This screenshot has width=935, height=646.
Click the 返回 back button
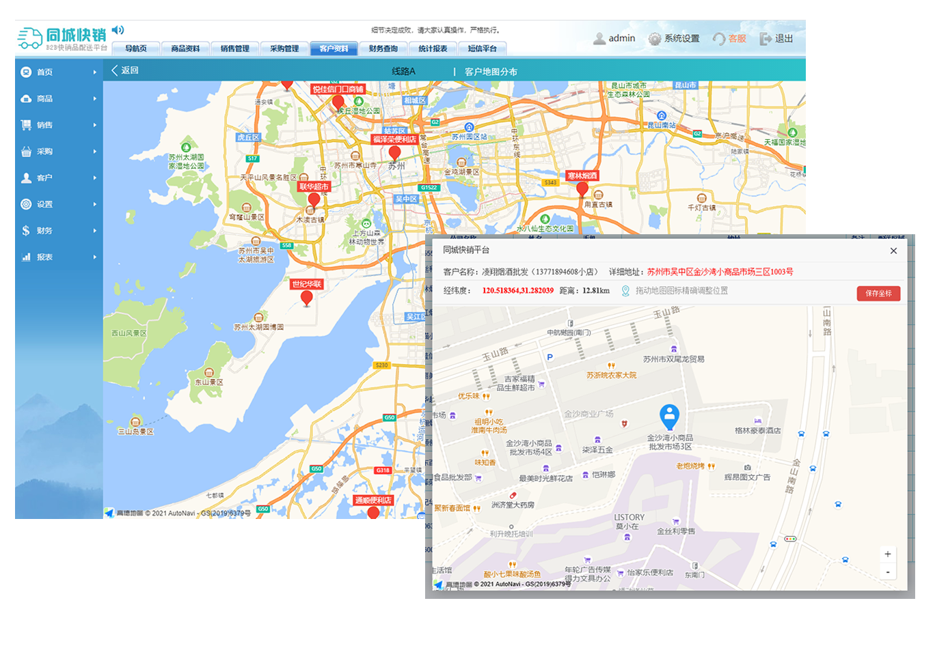pyautogui.click(x=124, y=70)
